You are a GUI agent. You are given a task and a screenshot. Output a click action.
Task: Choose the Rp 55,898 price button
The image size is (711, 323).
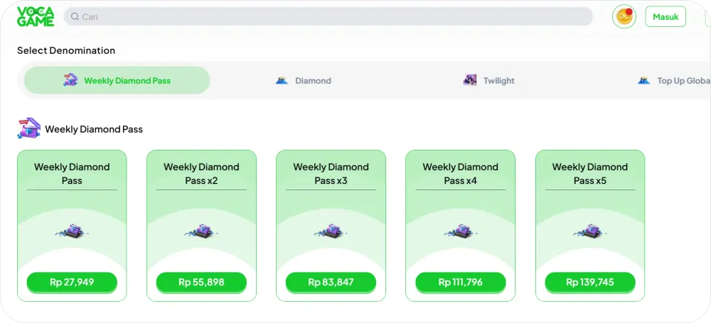(201, 282)
